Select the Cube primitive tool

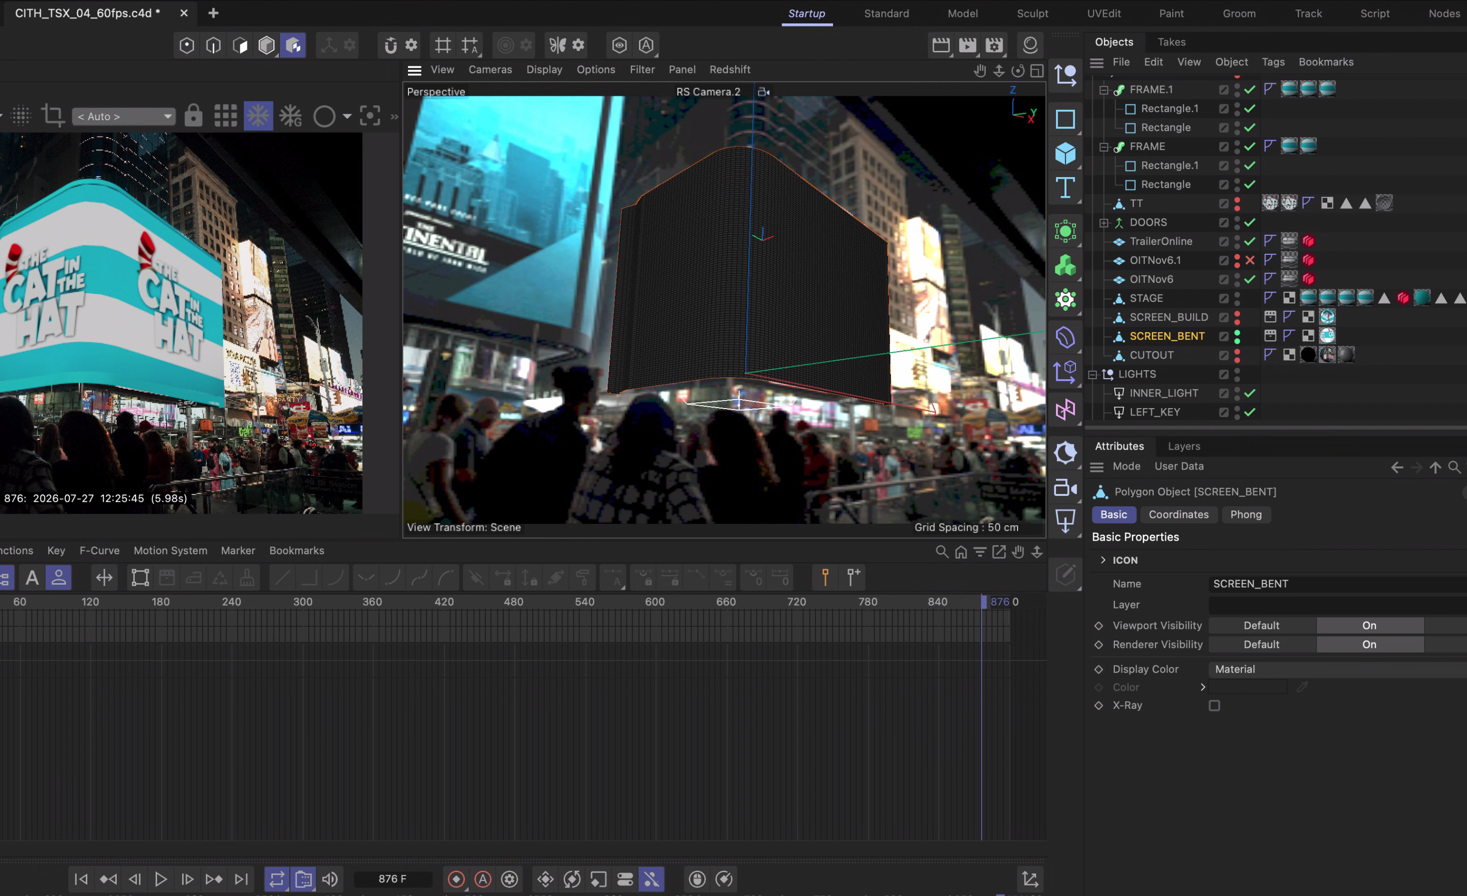pos(1065,153)
